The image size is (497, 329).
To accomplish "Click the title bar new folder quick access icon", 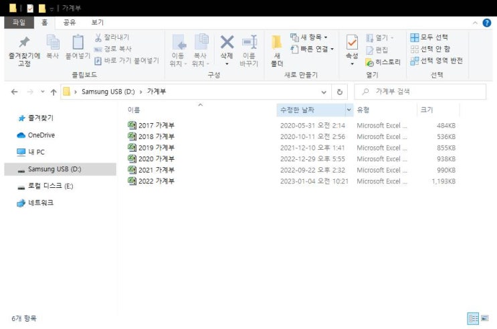I will point(42,8).
